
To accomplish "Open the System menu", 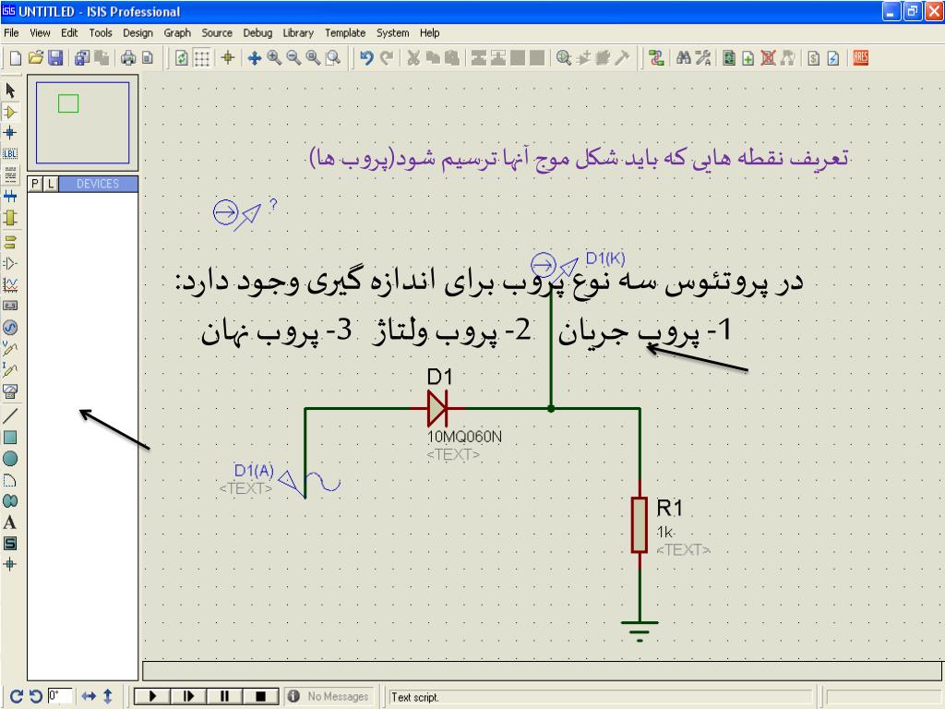I will (x=392, y=32).
